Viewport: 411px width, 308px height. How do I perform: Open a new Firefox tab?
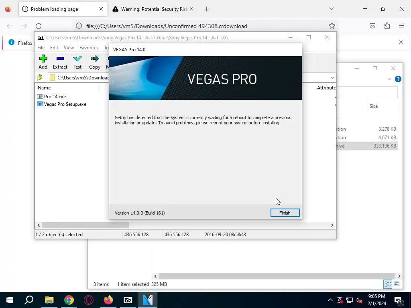(x=207, y=9)
